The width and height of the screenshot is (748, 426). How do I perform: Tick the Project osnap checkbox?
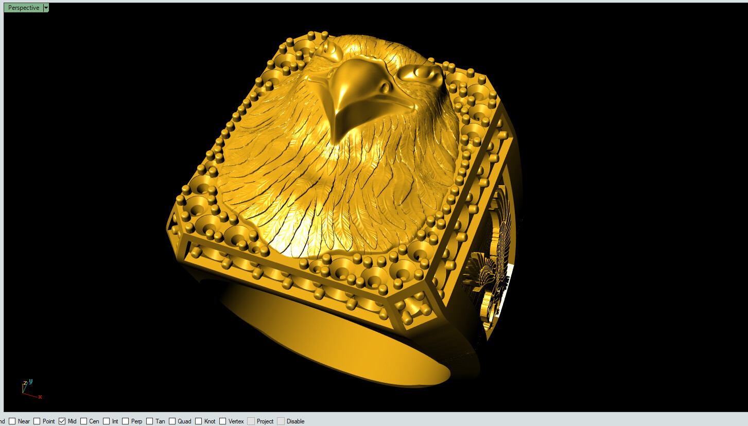(x=251, y=421)
